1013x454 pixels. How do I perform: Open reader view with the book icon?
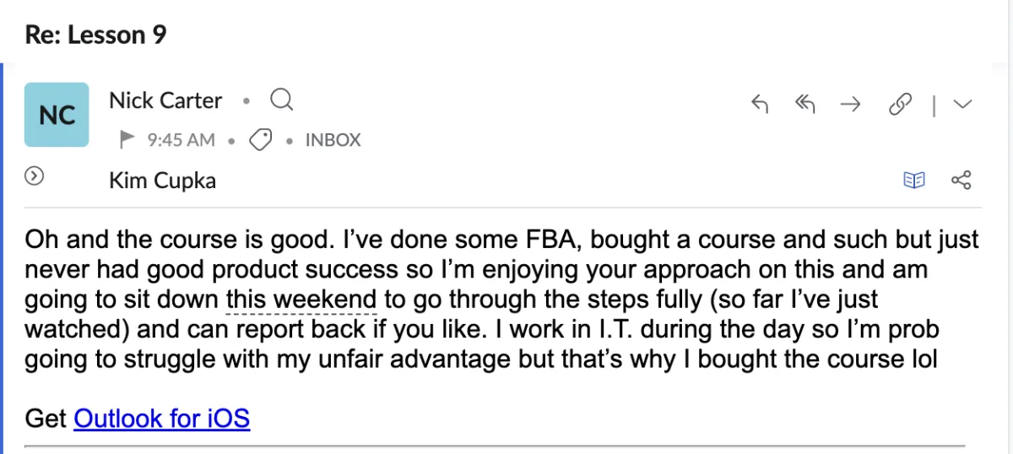point(914,180)
